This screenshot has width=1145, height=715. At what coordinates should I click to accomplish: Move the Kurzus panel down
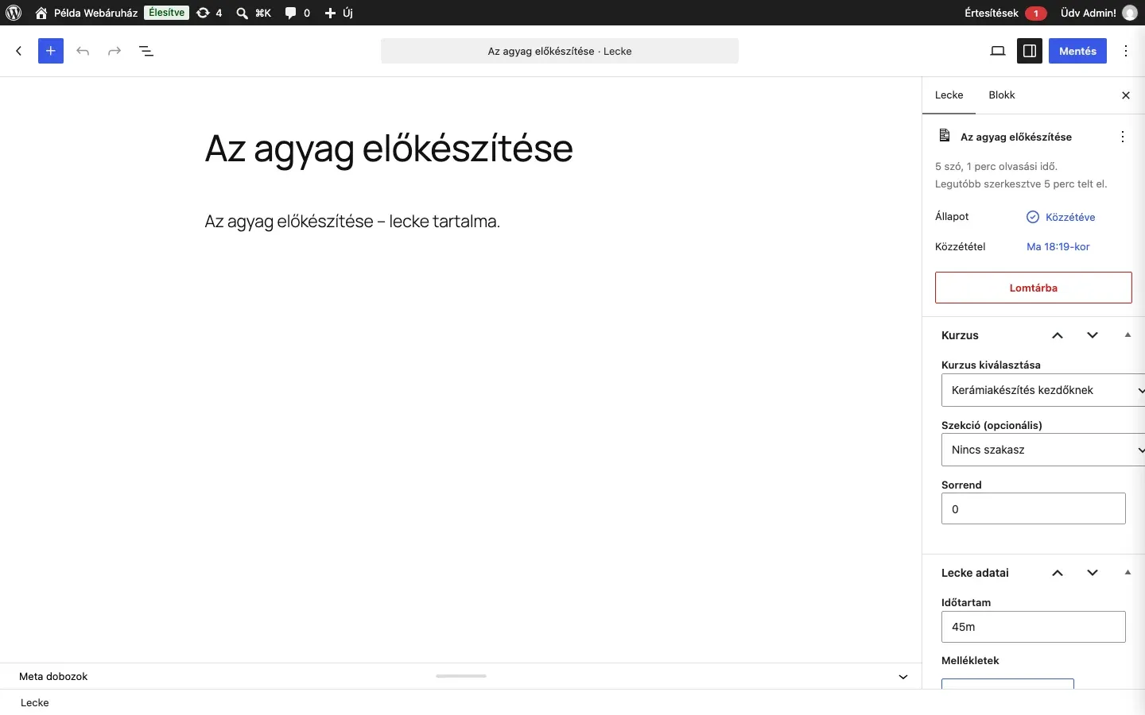point(1093,335)
